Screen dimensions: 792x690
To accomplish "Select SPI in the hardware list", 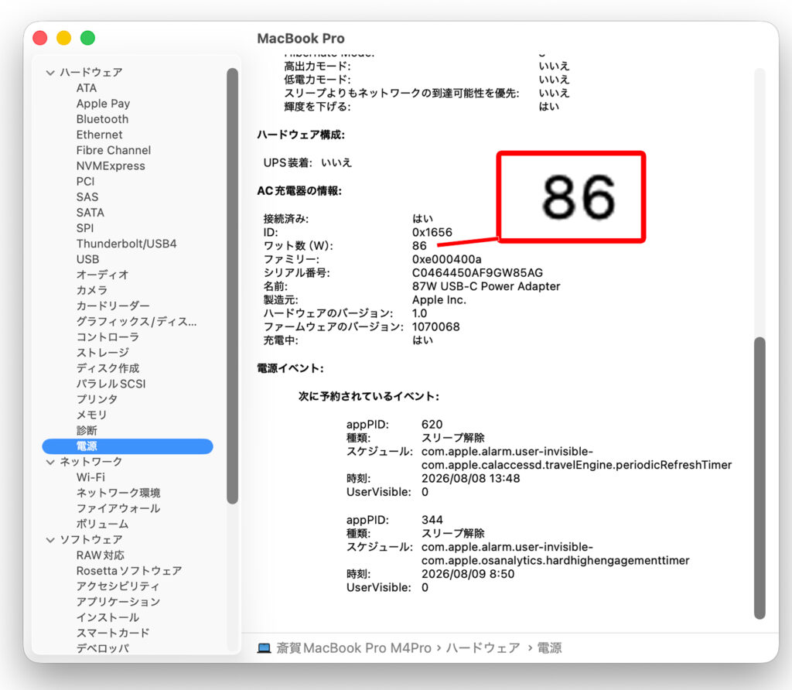I will pos(85,228).
